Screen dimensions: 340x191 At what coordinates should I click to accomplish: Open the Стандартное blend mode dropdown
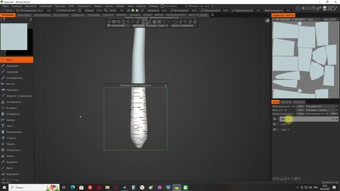[x=321, y=106]
